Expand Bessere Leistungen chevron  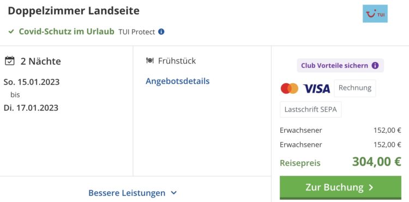[x=174, y=193]
